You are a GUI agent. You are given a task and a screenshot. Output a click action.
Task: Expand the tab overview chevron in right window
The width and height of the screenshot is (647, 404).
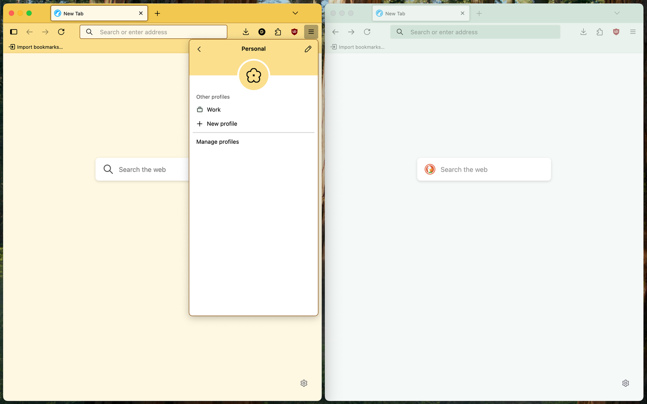point(617,13)
